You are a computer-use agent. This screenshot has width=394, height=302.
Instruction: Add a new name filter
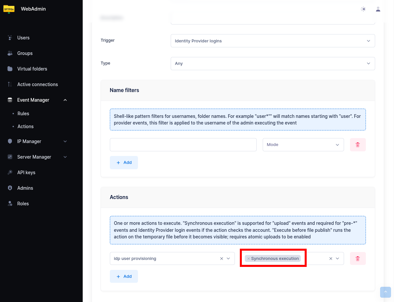(x=124, y=163)
